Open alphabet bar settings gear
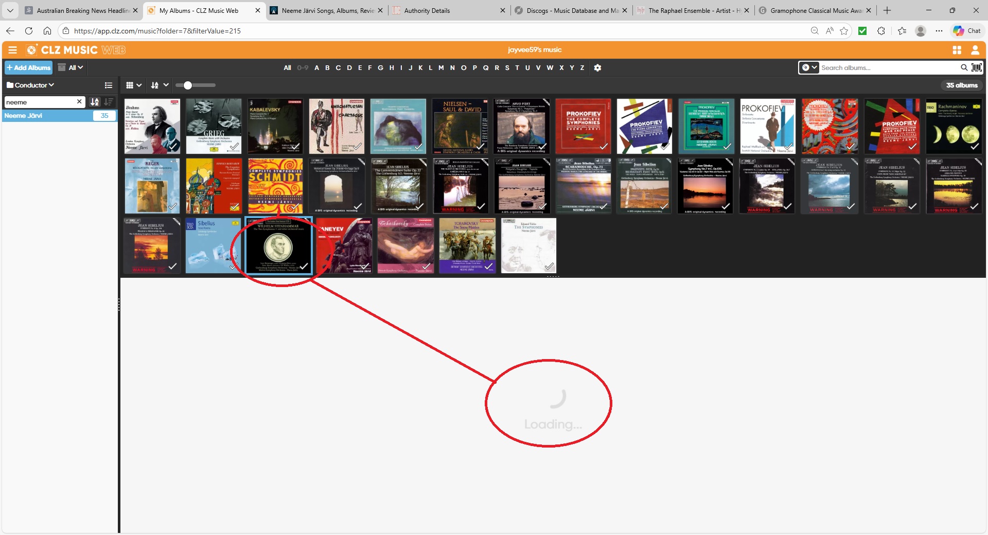This screenshot has height=535, width=988. click(x=597, y=68)
